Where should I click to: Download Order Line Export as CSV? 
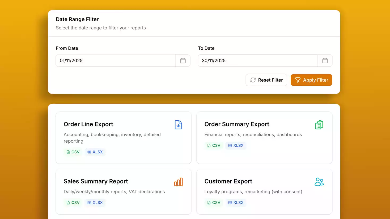(73, 152)
